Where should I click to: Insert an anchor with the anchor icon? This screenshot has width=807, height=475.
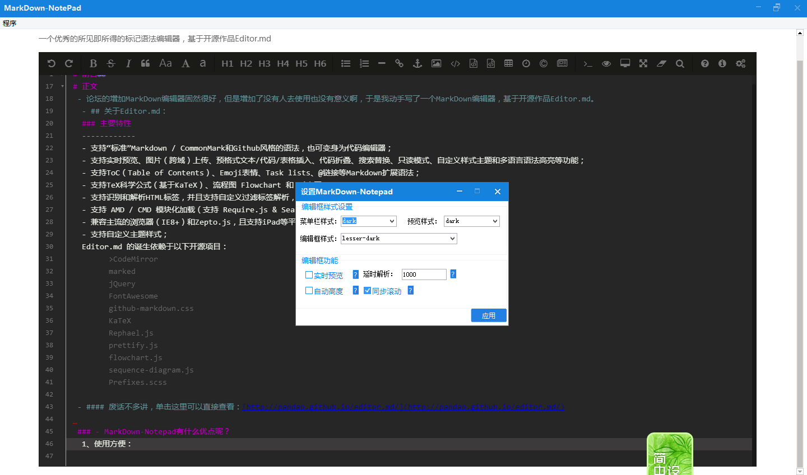[x=417, y=63]
